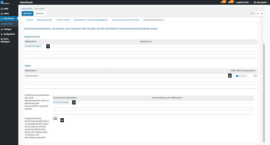Open the dsbLogistik user dropdown
This screenshot has height=145, width=270.
pyautogui.click(x=261, y=2)
